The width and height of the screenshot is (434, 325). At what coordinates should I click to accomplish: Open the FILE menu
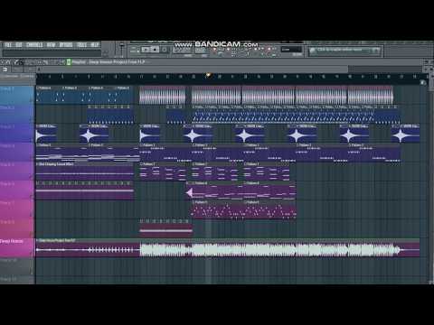click(8, 45)
